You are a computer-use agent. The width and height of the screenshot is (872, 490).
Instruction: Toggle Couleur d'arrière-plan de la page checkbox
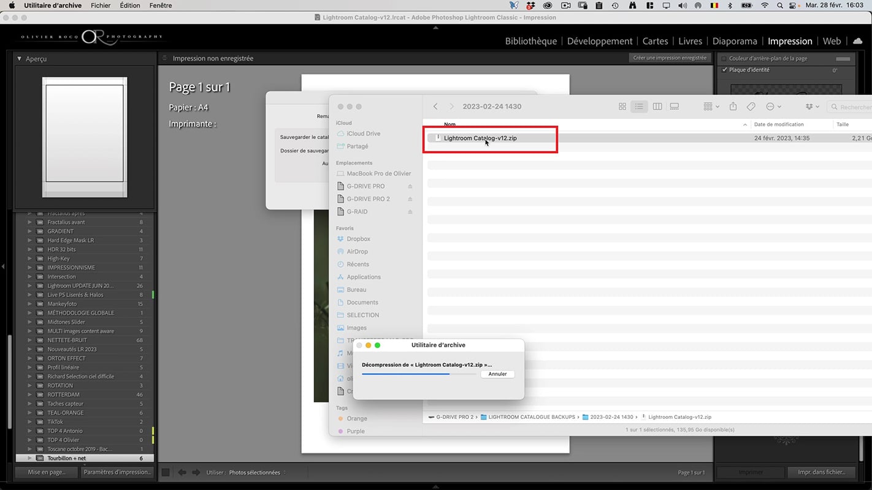coord(725,59)
